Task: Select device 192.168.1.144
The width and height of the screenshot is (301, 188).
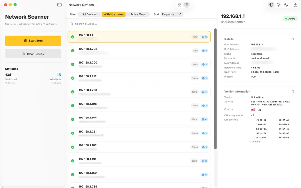Action: (x=139, y=119)
